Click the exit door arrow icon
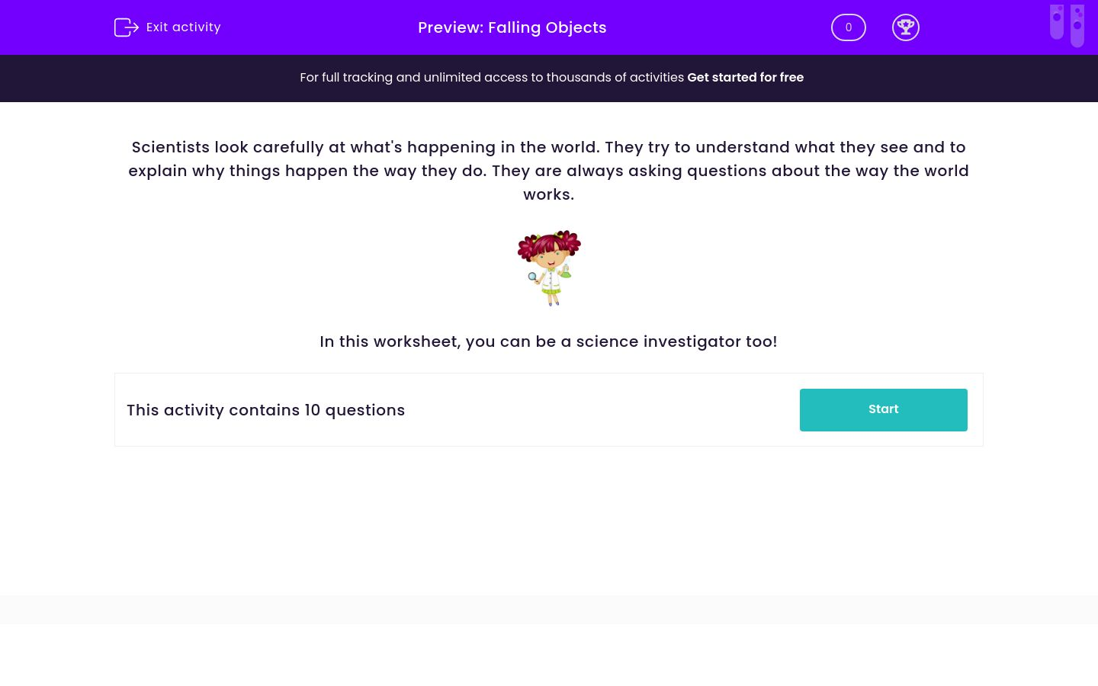Screen dimensions: 1098x686 coord(126,27)
